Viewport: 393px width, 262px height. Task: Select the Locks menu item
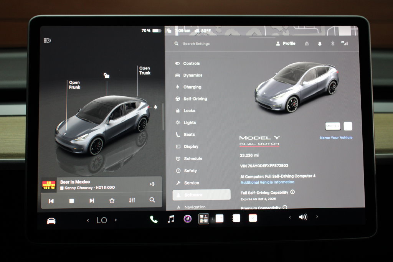coord(185,110)
